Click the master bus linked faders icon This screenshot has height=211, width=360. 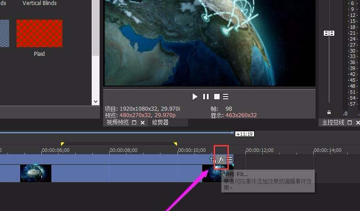click(329, 33)
